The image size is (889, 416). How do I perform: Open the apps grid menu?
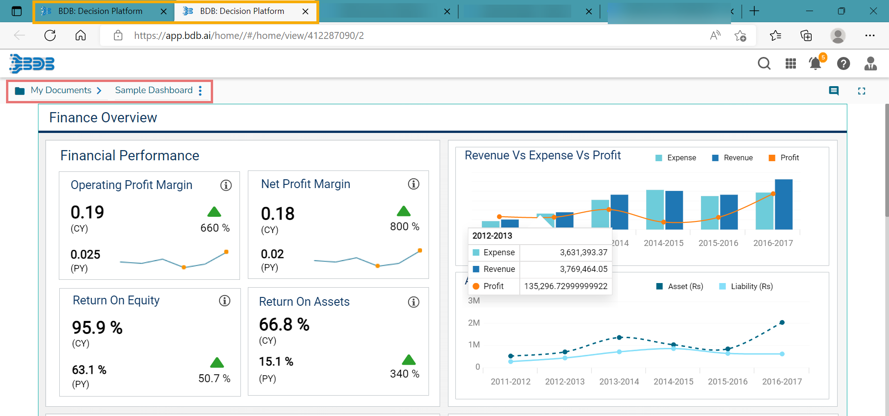(790, 63)
